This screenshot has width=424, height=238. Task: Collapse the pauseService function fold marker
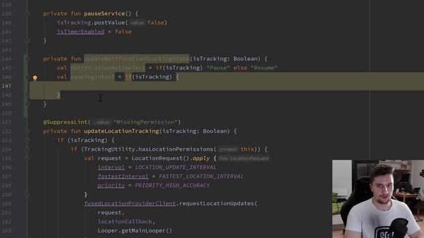pos(27,13)
